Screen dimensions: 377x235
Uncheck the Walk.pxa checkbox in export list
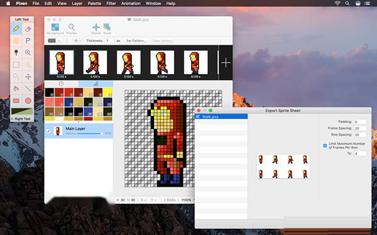(x=198, y=117)
